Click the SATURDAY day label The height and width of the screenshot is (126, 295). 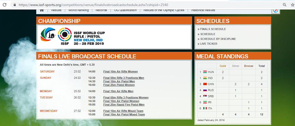click(x=47, y=71)
